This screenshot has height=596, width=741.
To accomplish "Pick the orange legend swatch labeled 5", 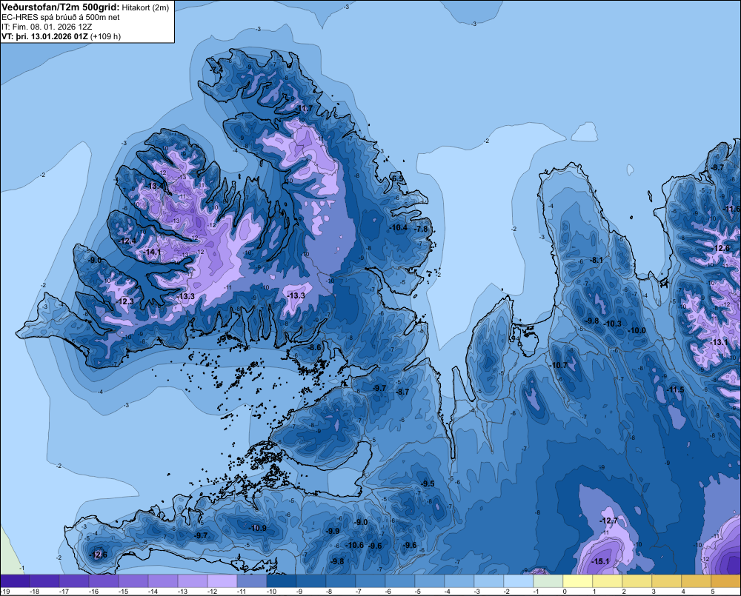I will click(726, 581).
